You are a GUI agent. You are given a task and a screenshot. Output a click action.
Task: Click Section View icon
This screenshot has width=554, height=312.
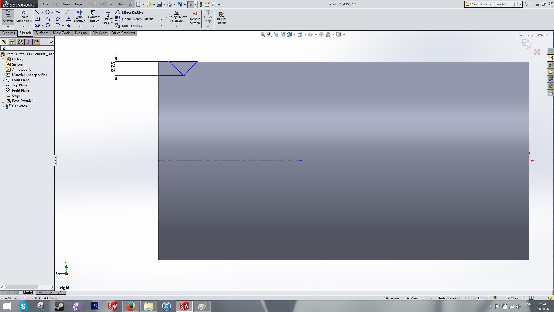283,35
